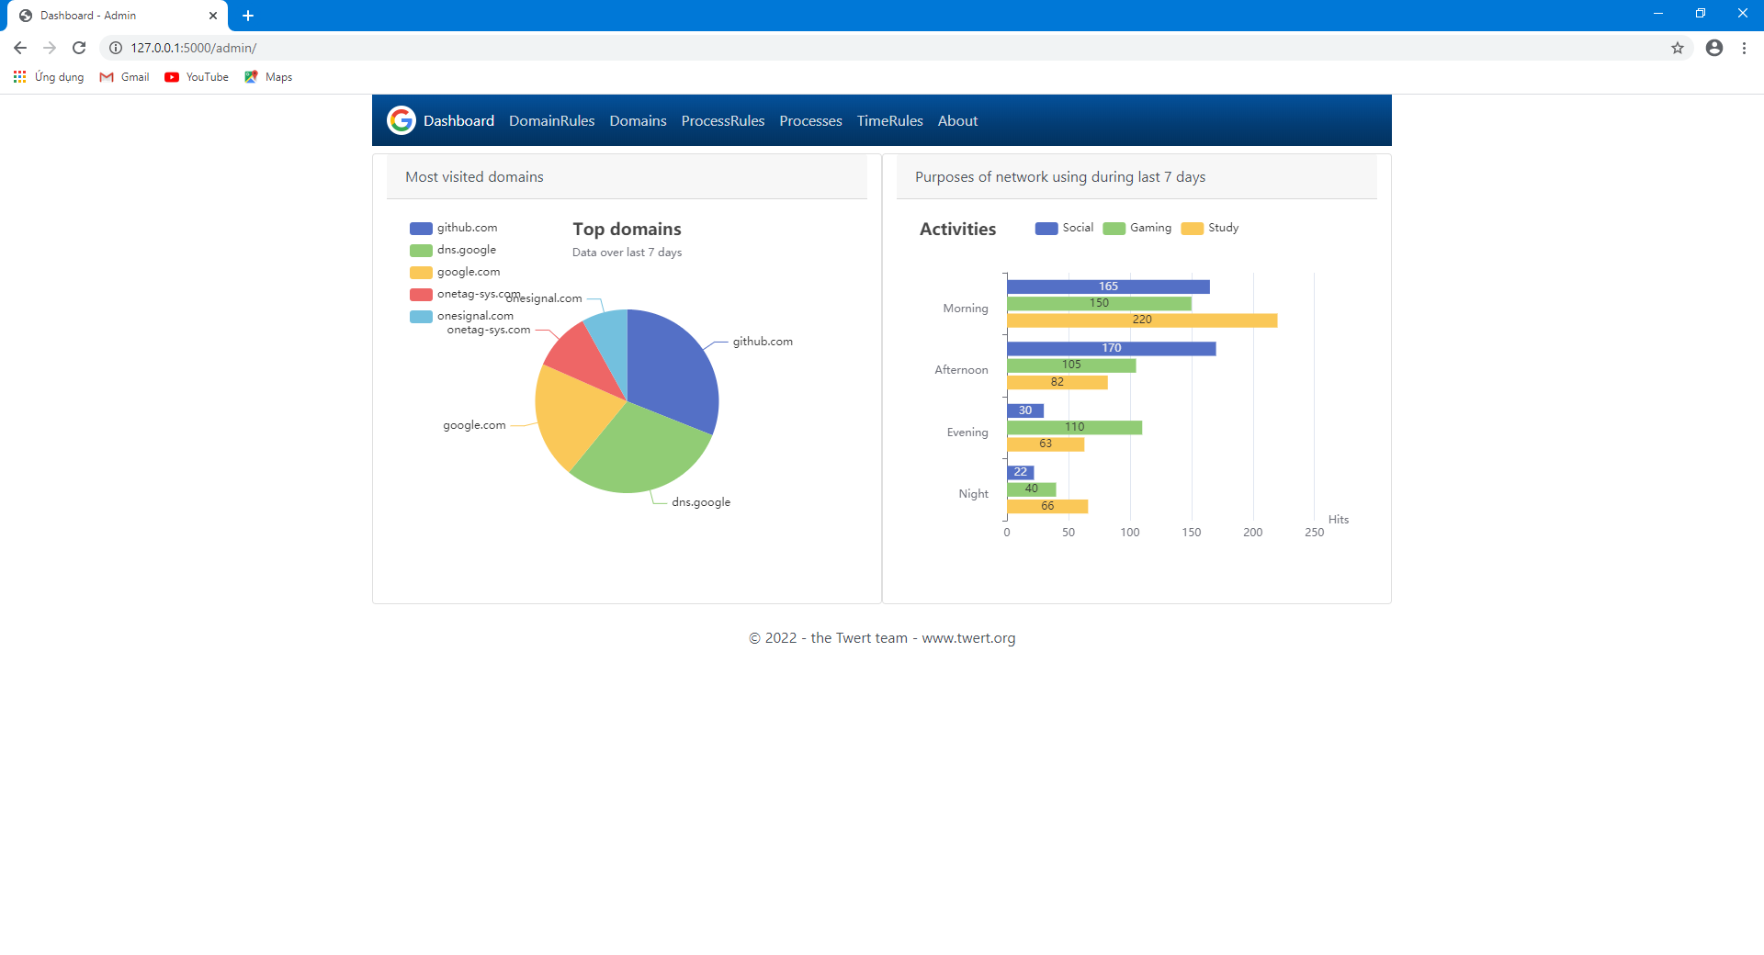Click the dns.google pie label text

701,502
